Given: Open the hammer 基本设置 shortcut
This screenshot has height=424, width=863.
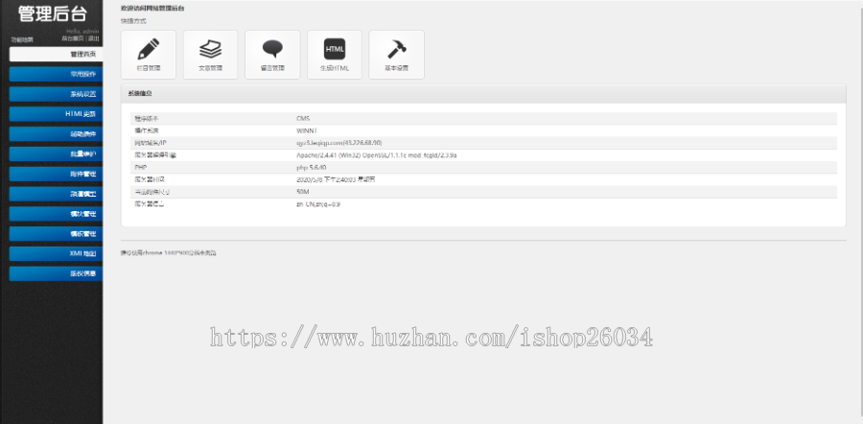Looking at the screenshot, I should click(396, 55).
